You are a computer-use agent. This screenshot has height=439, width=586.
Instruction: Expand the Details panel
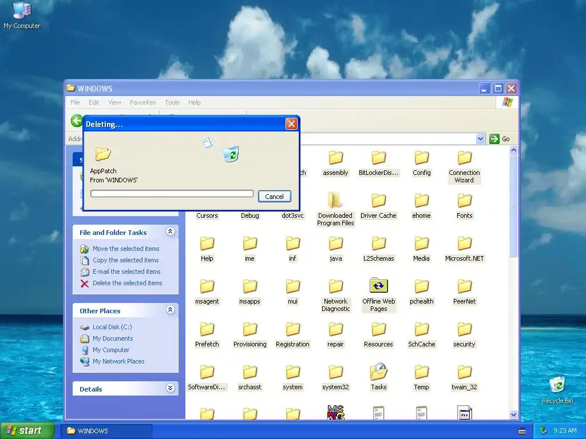pyautogui.click(x=170, y=388)
